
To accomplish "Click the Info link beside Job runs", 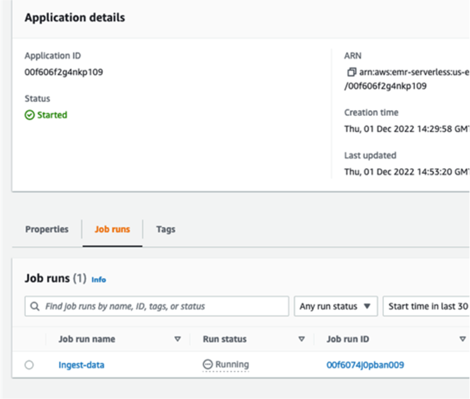I will 99,279.
